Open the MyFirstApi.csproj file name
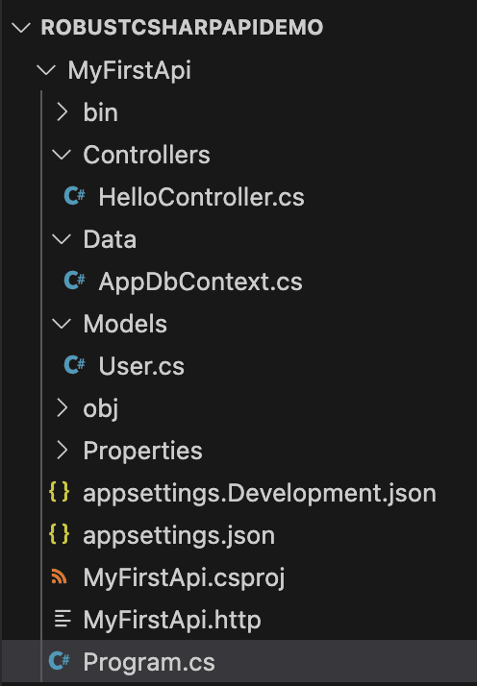The width and height of the screenshot is (477, 686). click(x=184, y=578)
